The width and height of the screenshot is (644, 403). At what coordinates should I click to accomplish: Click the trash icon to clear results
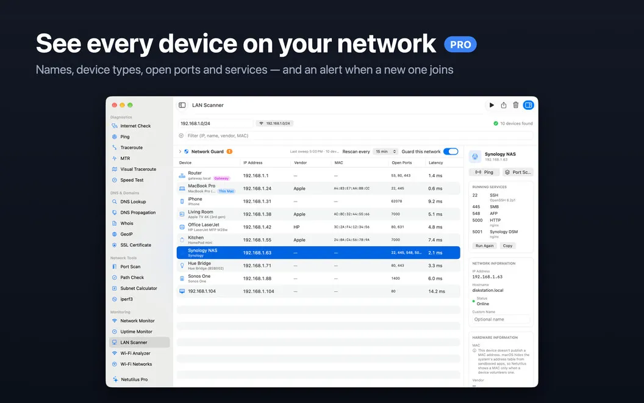(x=516, y=105)
